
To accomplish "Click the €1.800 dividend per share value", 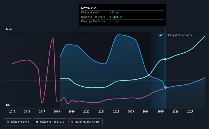I will (114, 17).
